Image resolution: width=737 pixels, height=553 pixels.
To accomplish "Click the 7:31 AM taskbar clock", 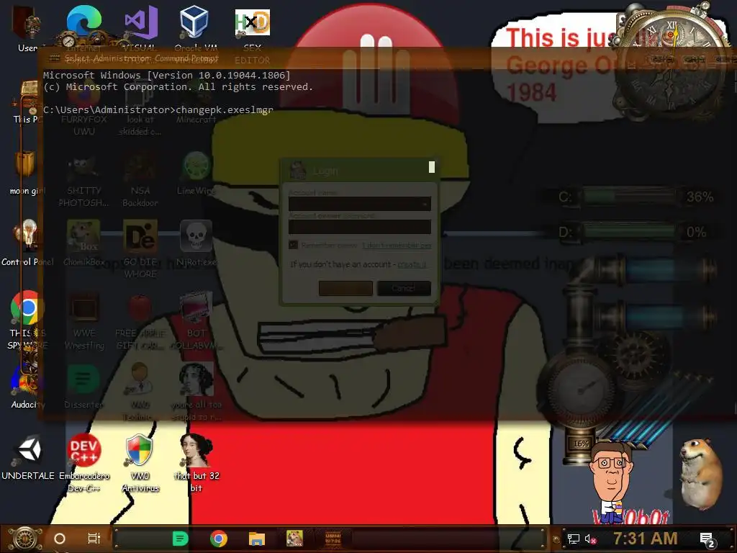I will click(x=646, y=539).
